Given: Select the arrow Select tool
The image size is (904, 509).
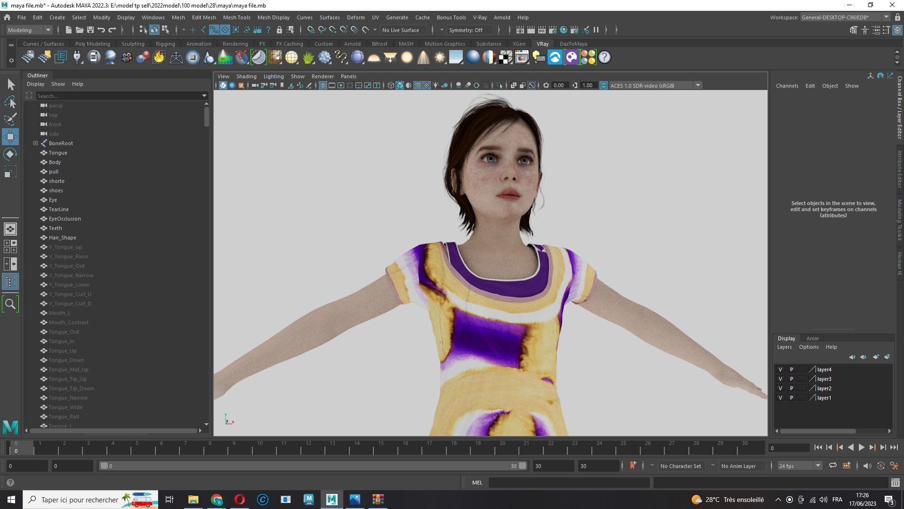Looking at the screenshot, I should pos(11,85).
